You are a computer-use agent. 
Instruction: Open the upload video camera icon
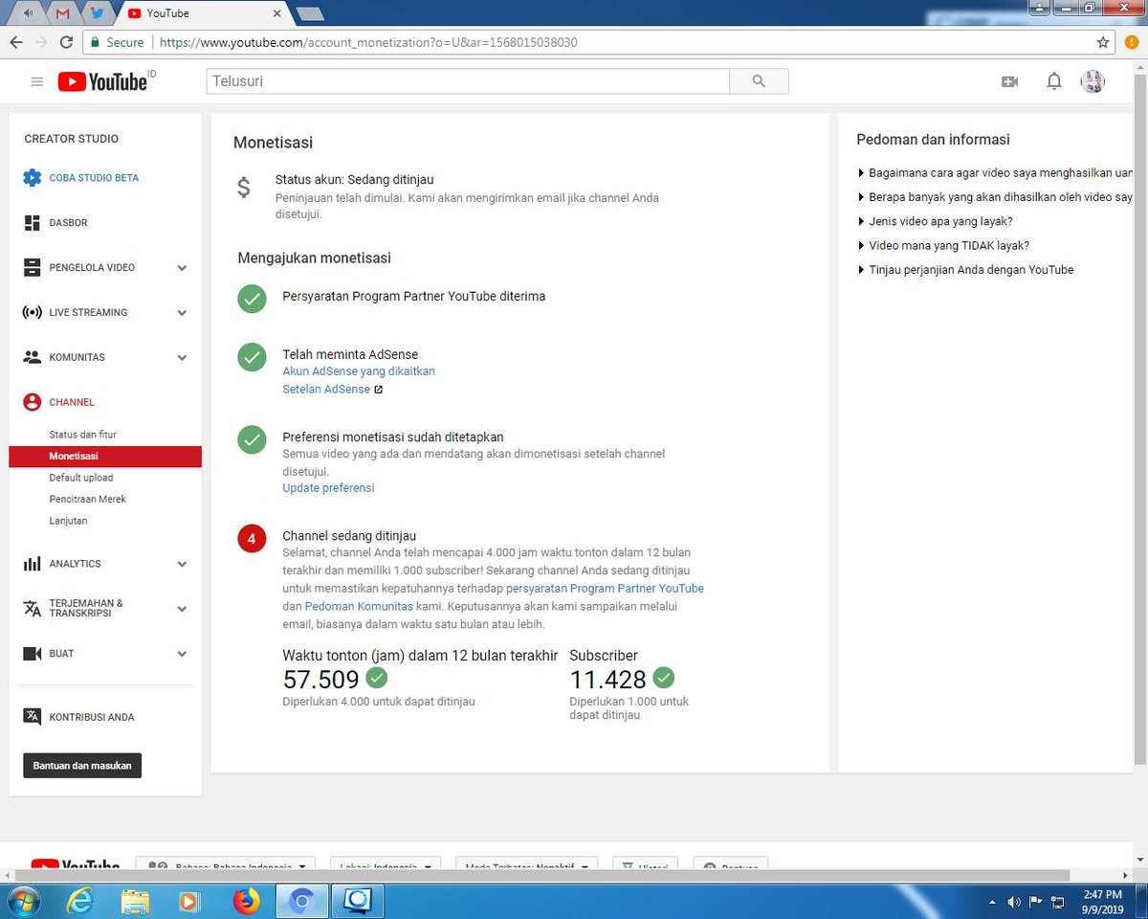(1009, 81)
